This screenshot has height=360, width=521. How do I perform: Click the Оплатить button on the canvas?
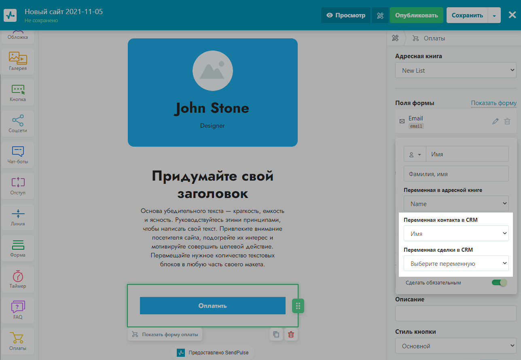[x=213, y=305]
